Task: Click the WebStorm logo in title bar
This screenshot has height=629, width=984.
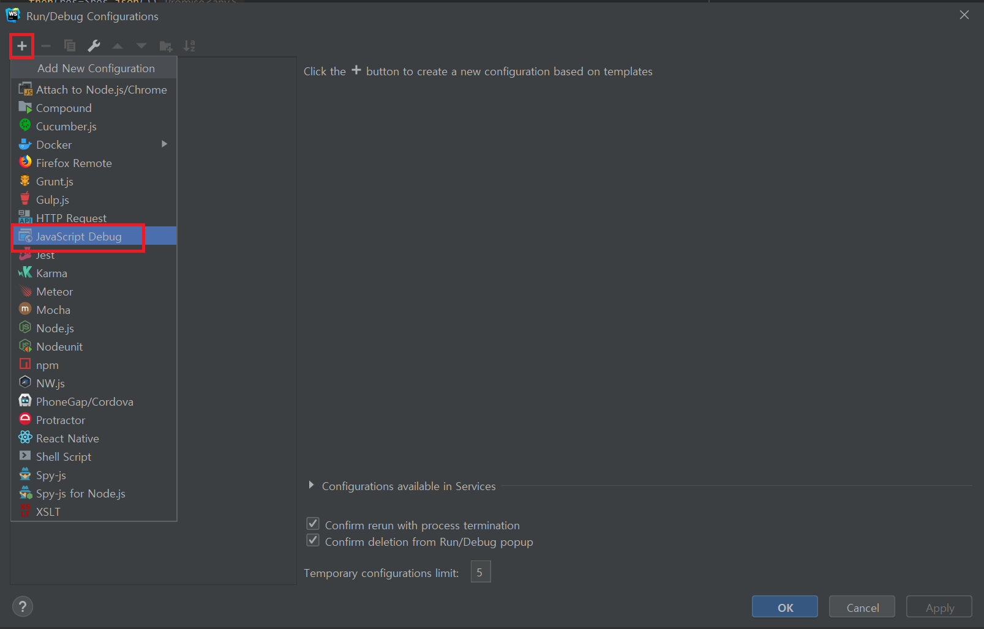Action: pyautogui.click(x=13, y=15)
